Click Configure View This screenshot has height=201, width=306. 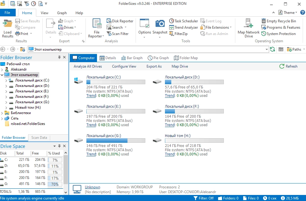pyautogui.click(x=124, y=66)
